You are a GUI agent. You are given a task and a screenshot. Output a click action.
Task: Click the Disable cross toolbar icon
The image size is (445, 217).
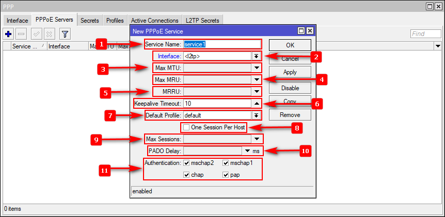(49, 34)
